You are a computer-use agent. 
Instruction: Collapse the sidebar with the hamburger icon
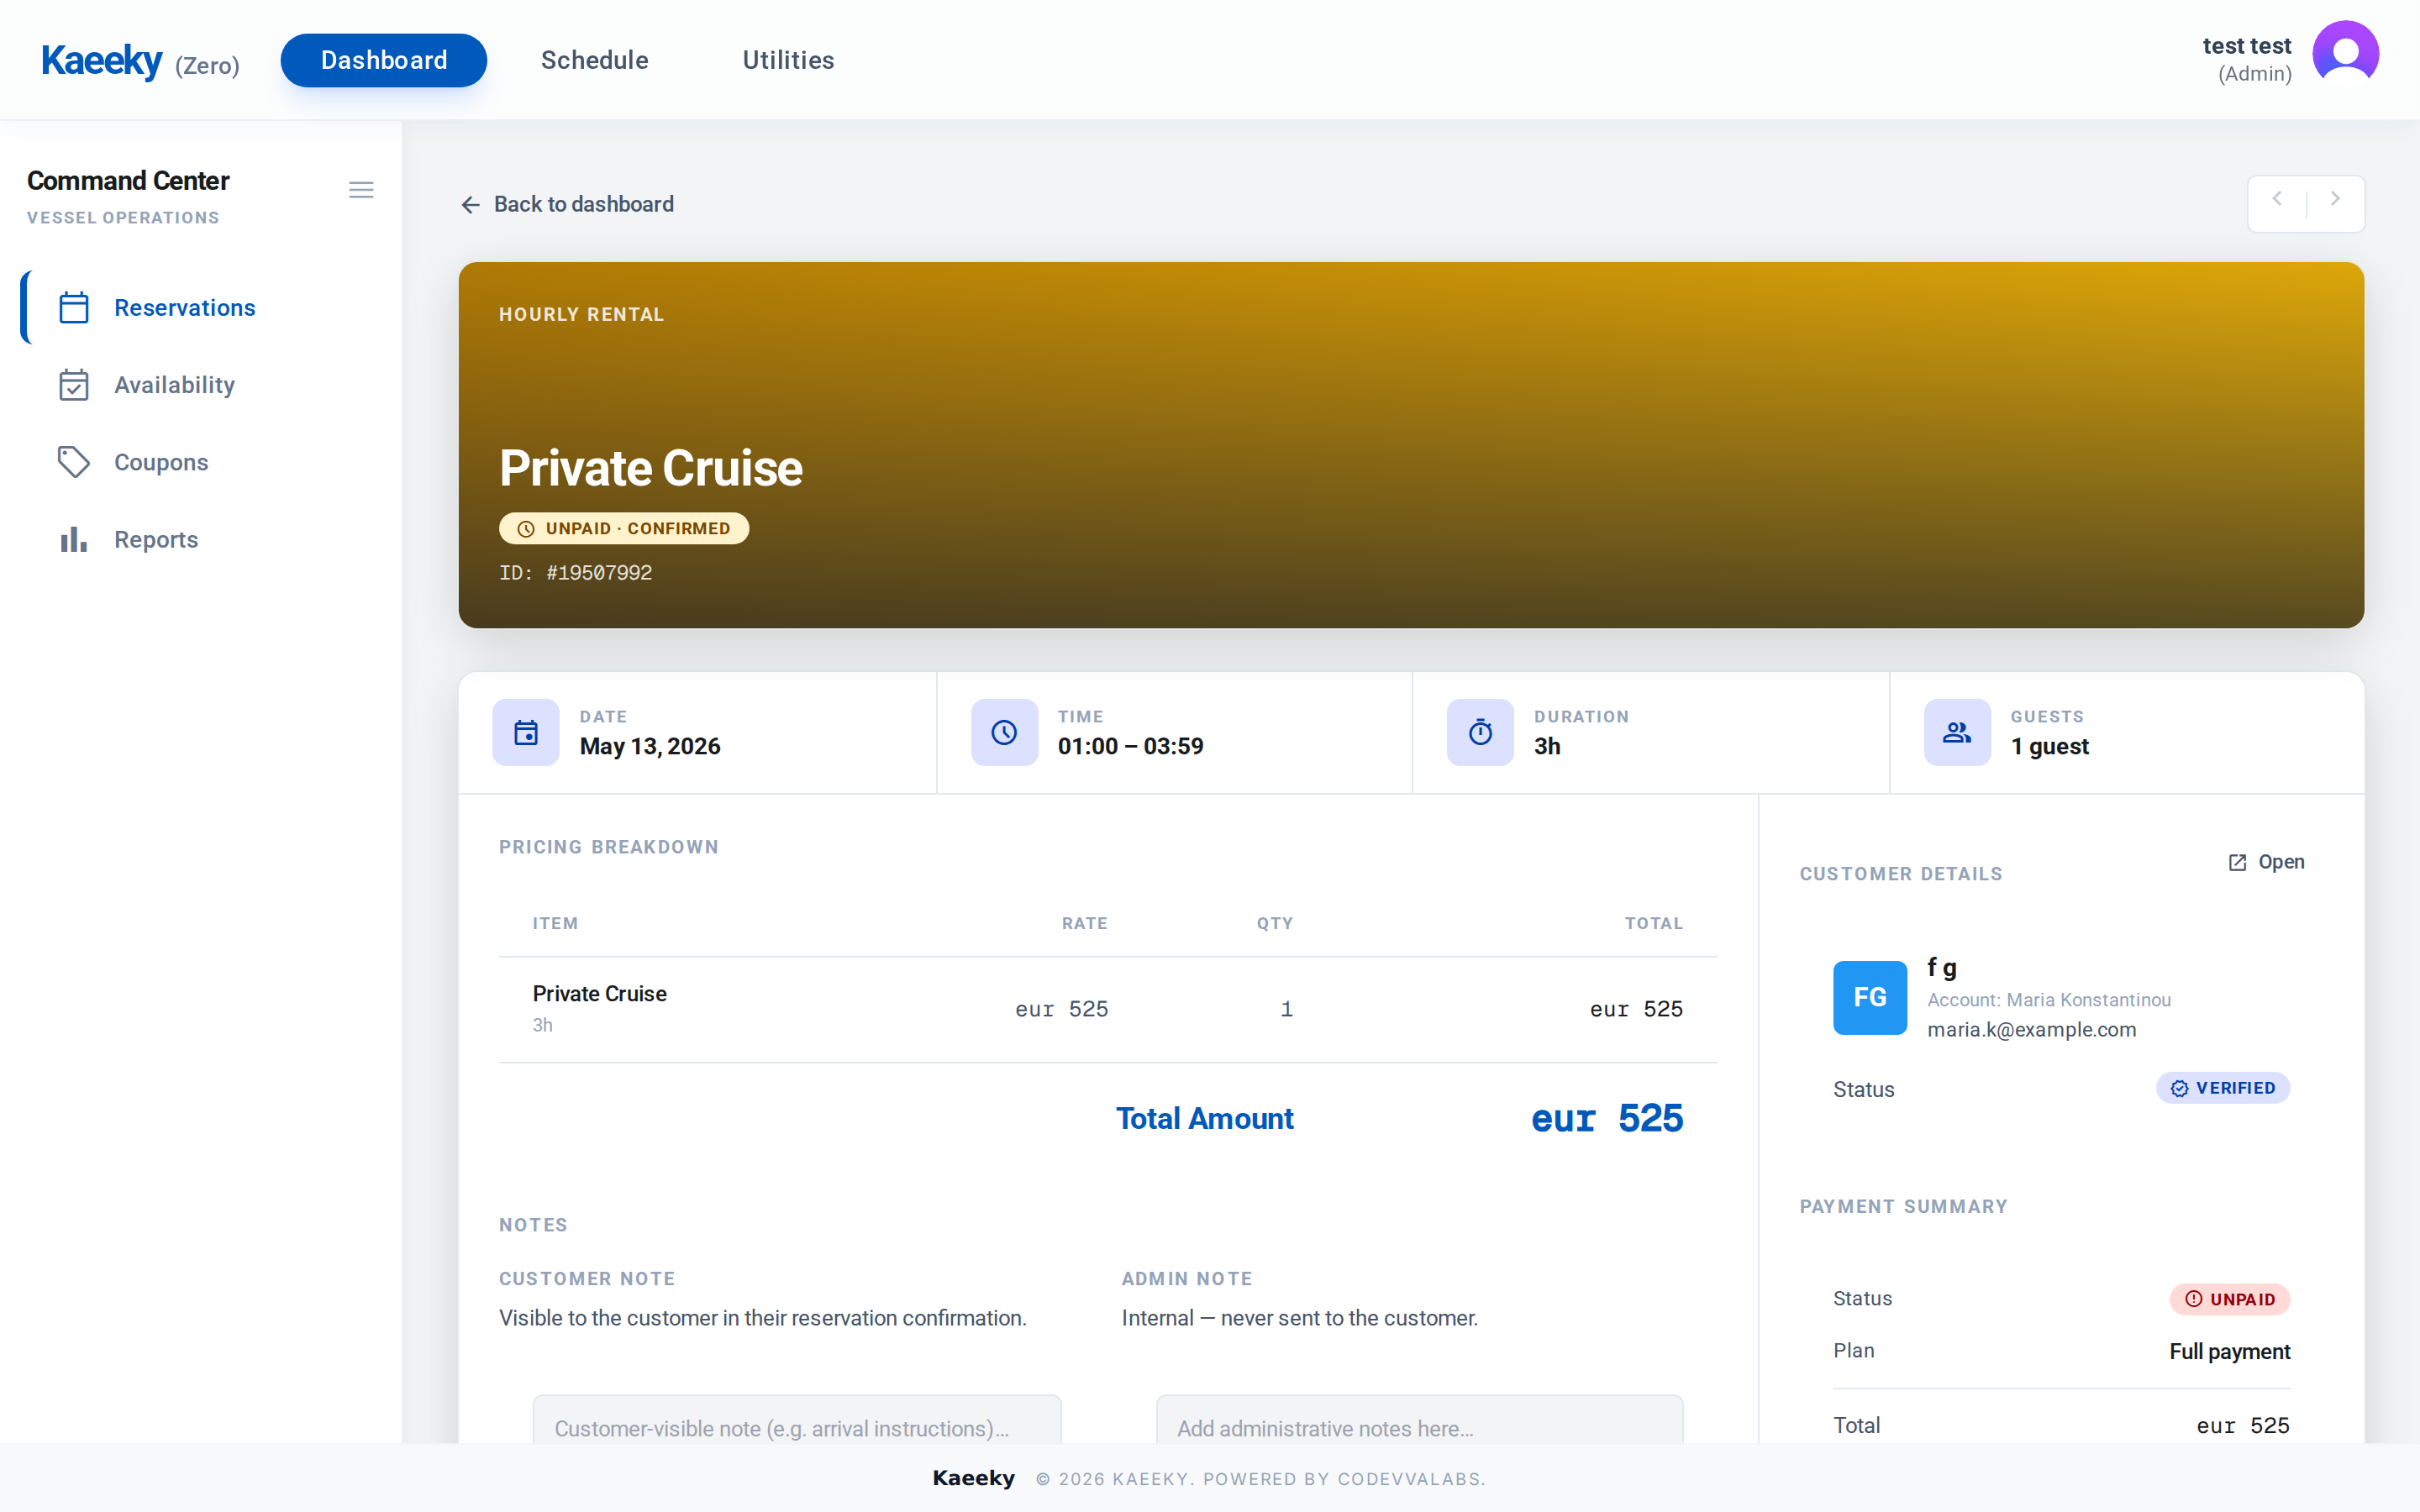click(361, 190)
